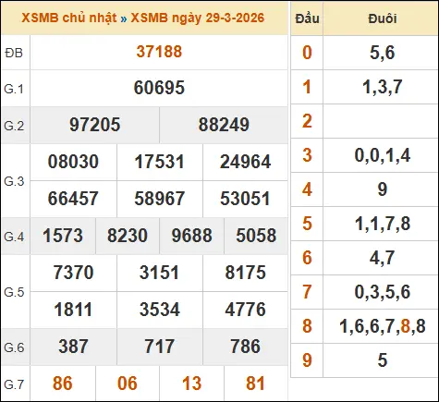Viewport: 439px width, 402px height.
Task: Select head digit 1 in Đầu column
Action: point(307,87)
